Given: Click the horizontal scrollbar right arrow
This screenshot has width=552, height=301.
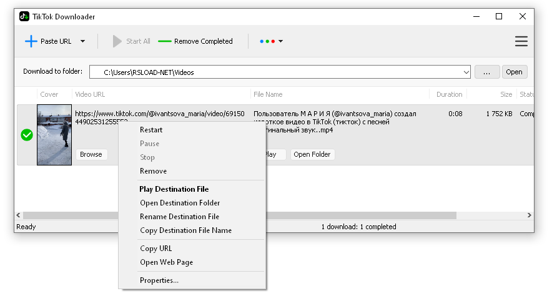Looking at the screenshot, I should (529, 215).
